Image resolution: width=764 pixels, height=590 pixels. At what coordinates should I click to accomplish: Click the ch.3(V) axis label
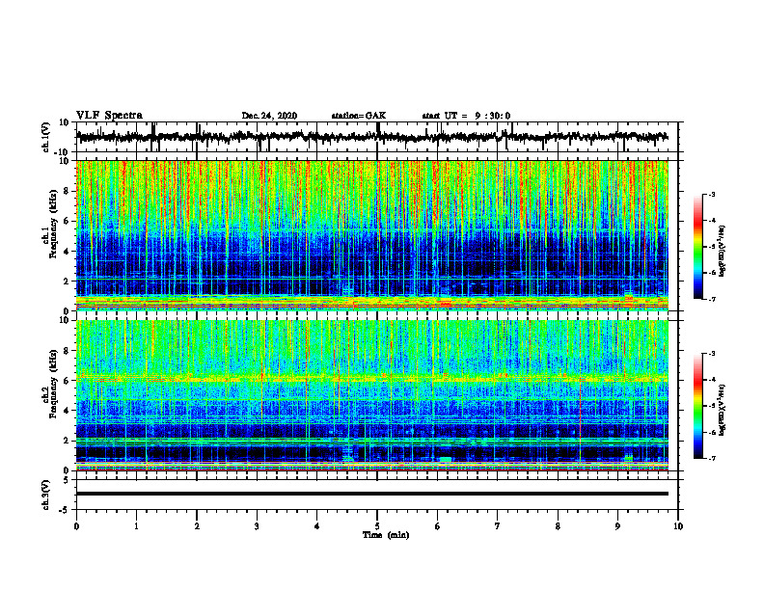coord(46,496)
